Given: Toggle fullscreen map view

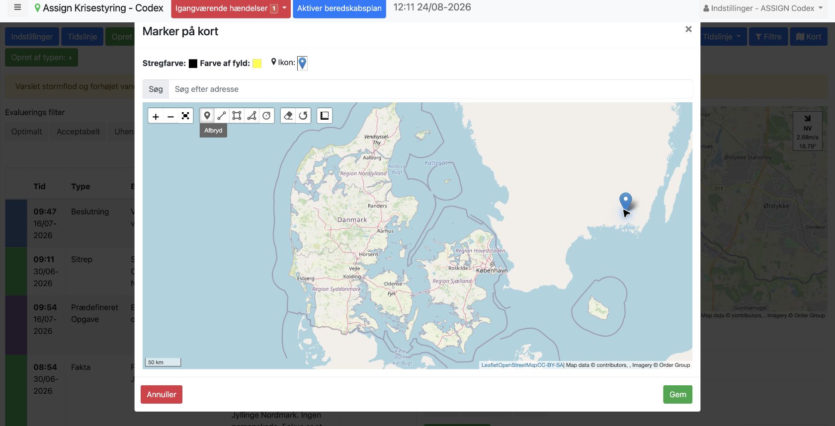Looking at the screenshot, I should click(x=185, y=116).
